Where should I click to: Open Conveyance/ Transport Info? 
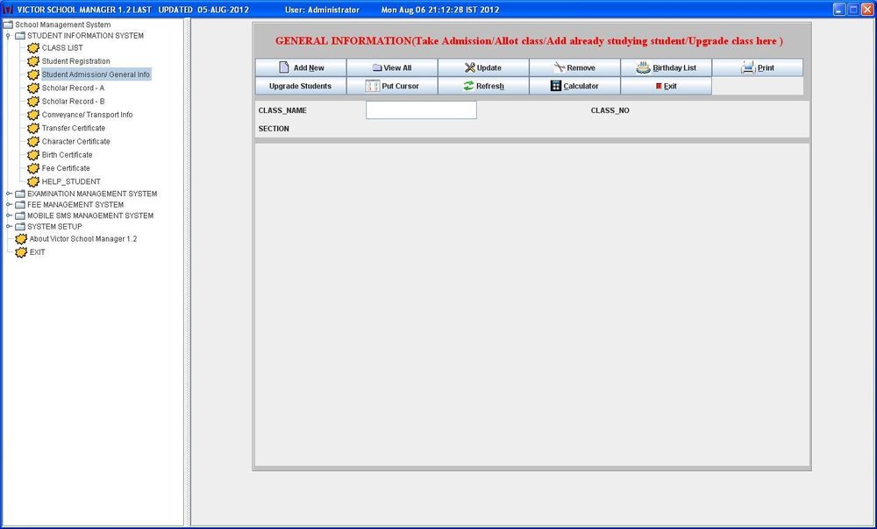[87, 115]
